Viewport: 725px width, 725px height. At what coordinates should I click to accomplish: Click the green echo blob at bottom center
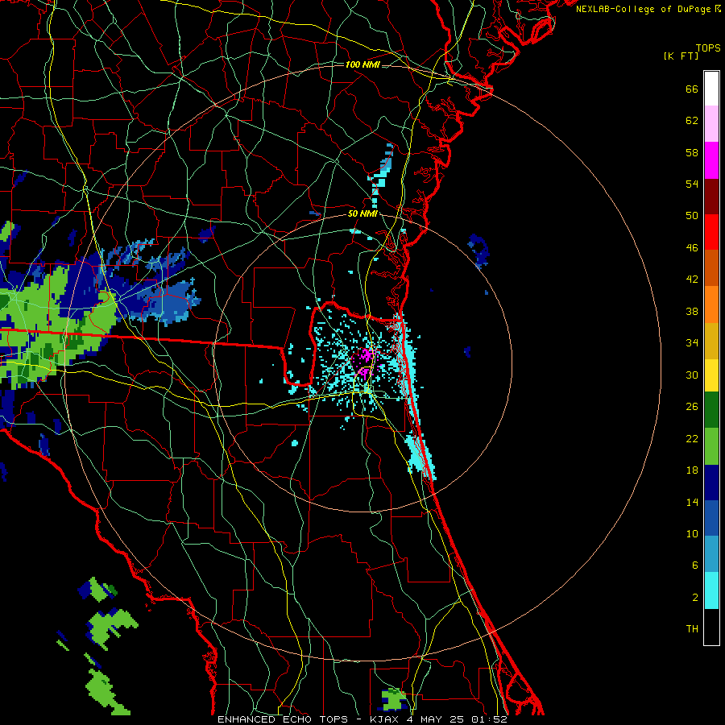coord(393,699)
